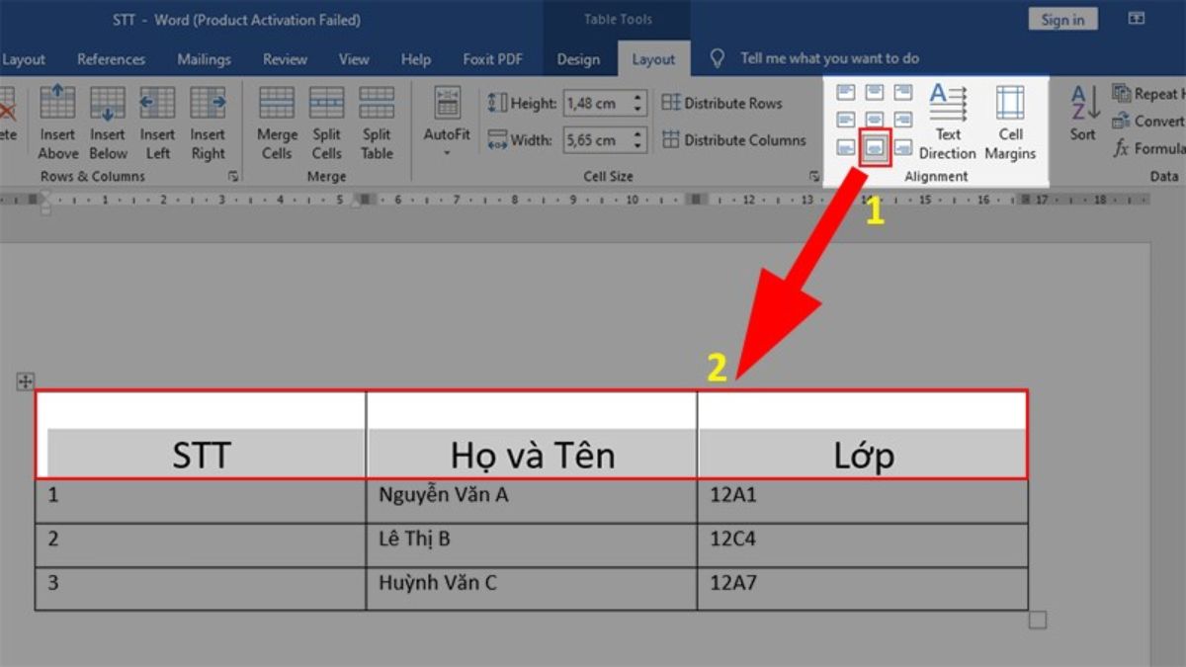Switch to the Design tab
1186x667 pixels.
[x=578, y=59]
